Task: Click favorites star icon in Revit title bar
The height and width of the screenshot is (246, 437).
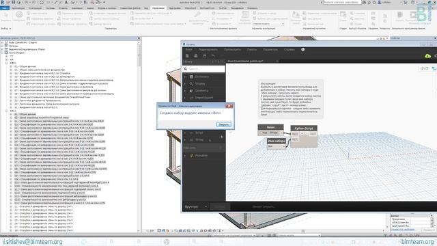Action: [374, 2]
